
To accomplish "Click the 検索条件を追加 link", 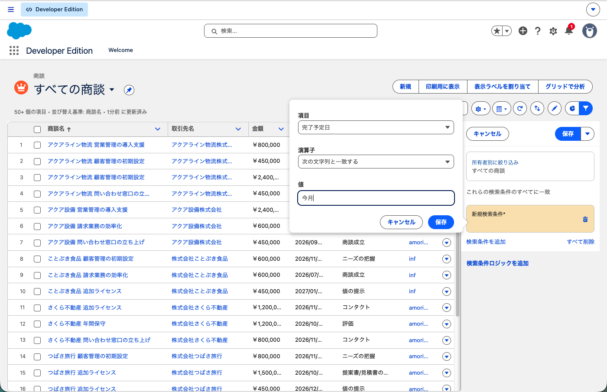I will pos(486,242).
